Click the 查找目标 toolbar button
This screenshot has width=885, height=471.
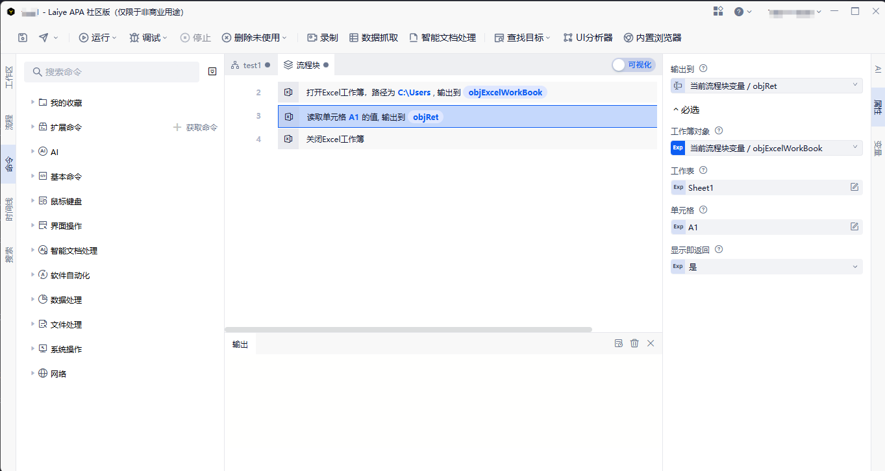[x=522, y=38]
